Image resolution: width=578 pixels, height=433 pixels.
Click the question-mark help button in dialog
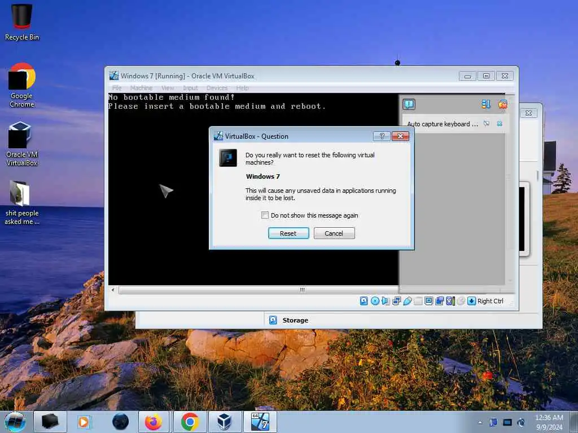pyautogui.click(x=382, y=136)
